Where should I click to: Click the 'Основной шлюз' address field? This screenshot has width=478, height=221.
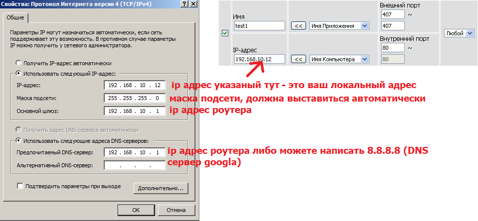pos(135,111)
